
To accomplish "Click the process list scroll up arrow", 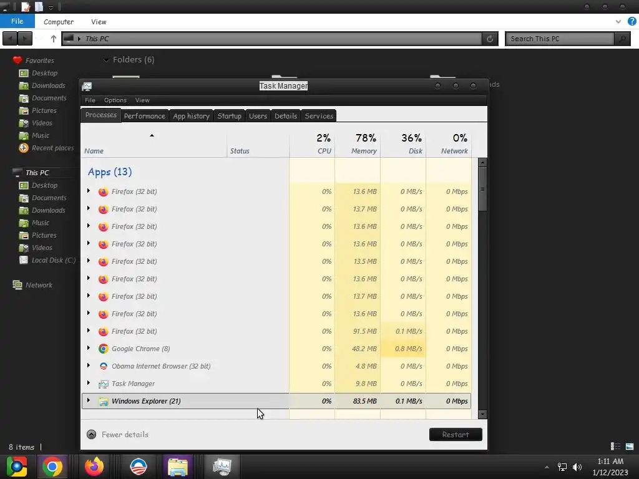I will coord(482,163).
